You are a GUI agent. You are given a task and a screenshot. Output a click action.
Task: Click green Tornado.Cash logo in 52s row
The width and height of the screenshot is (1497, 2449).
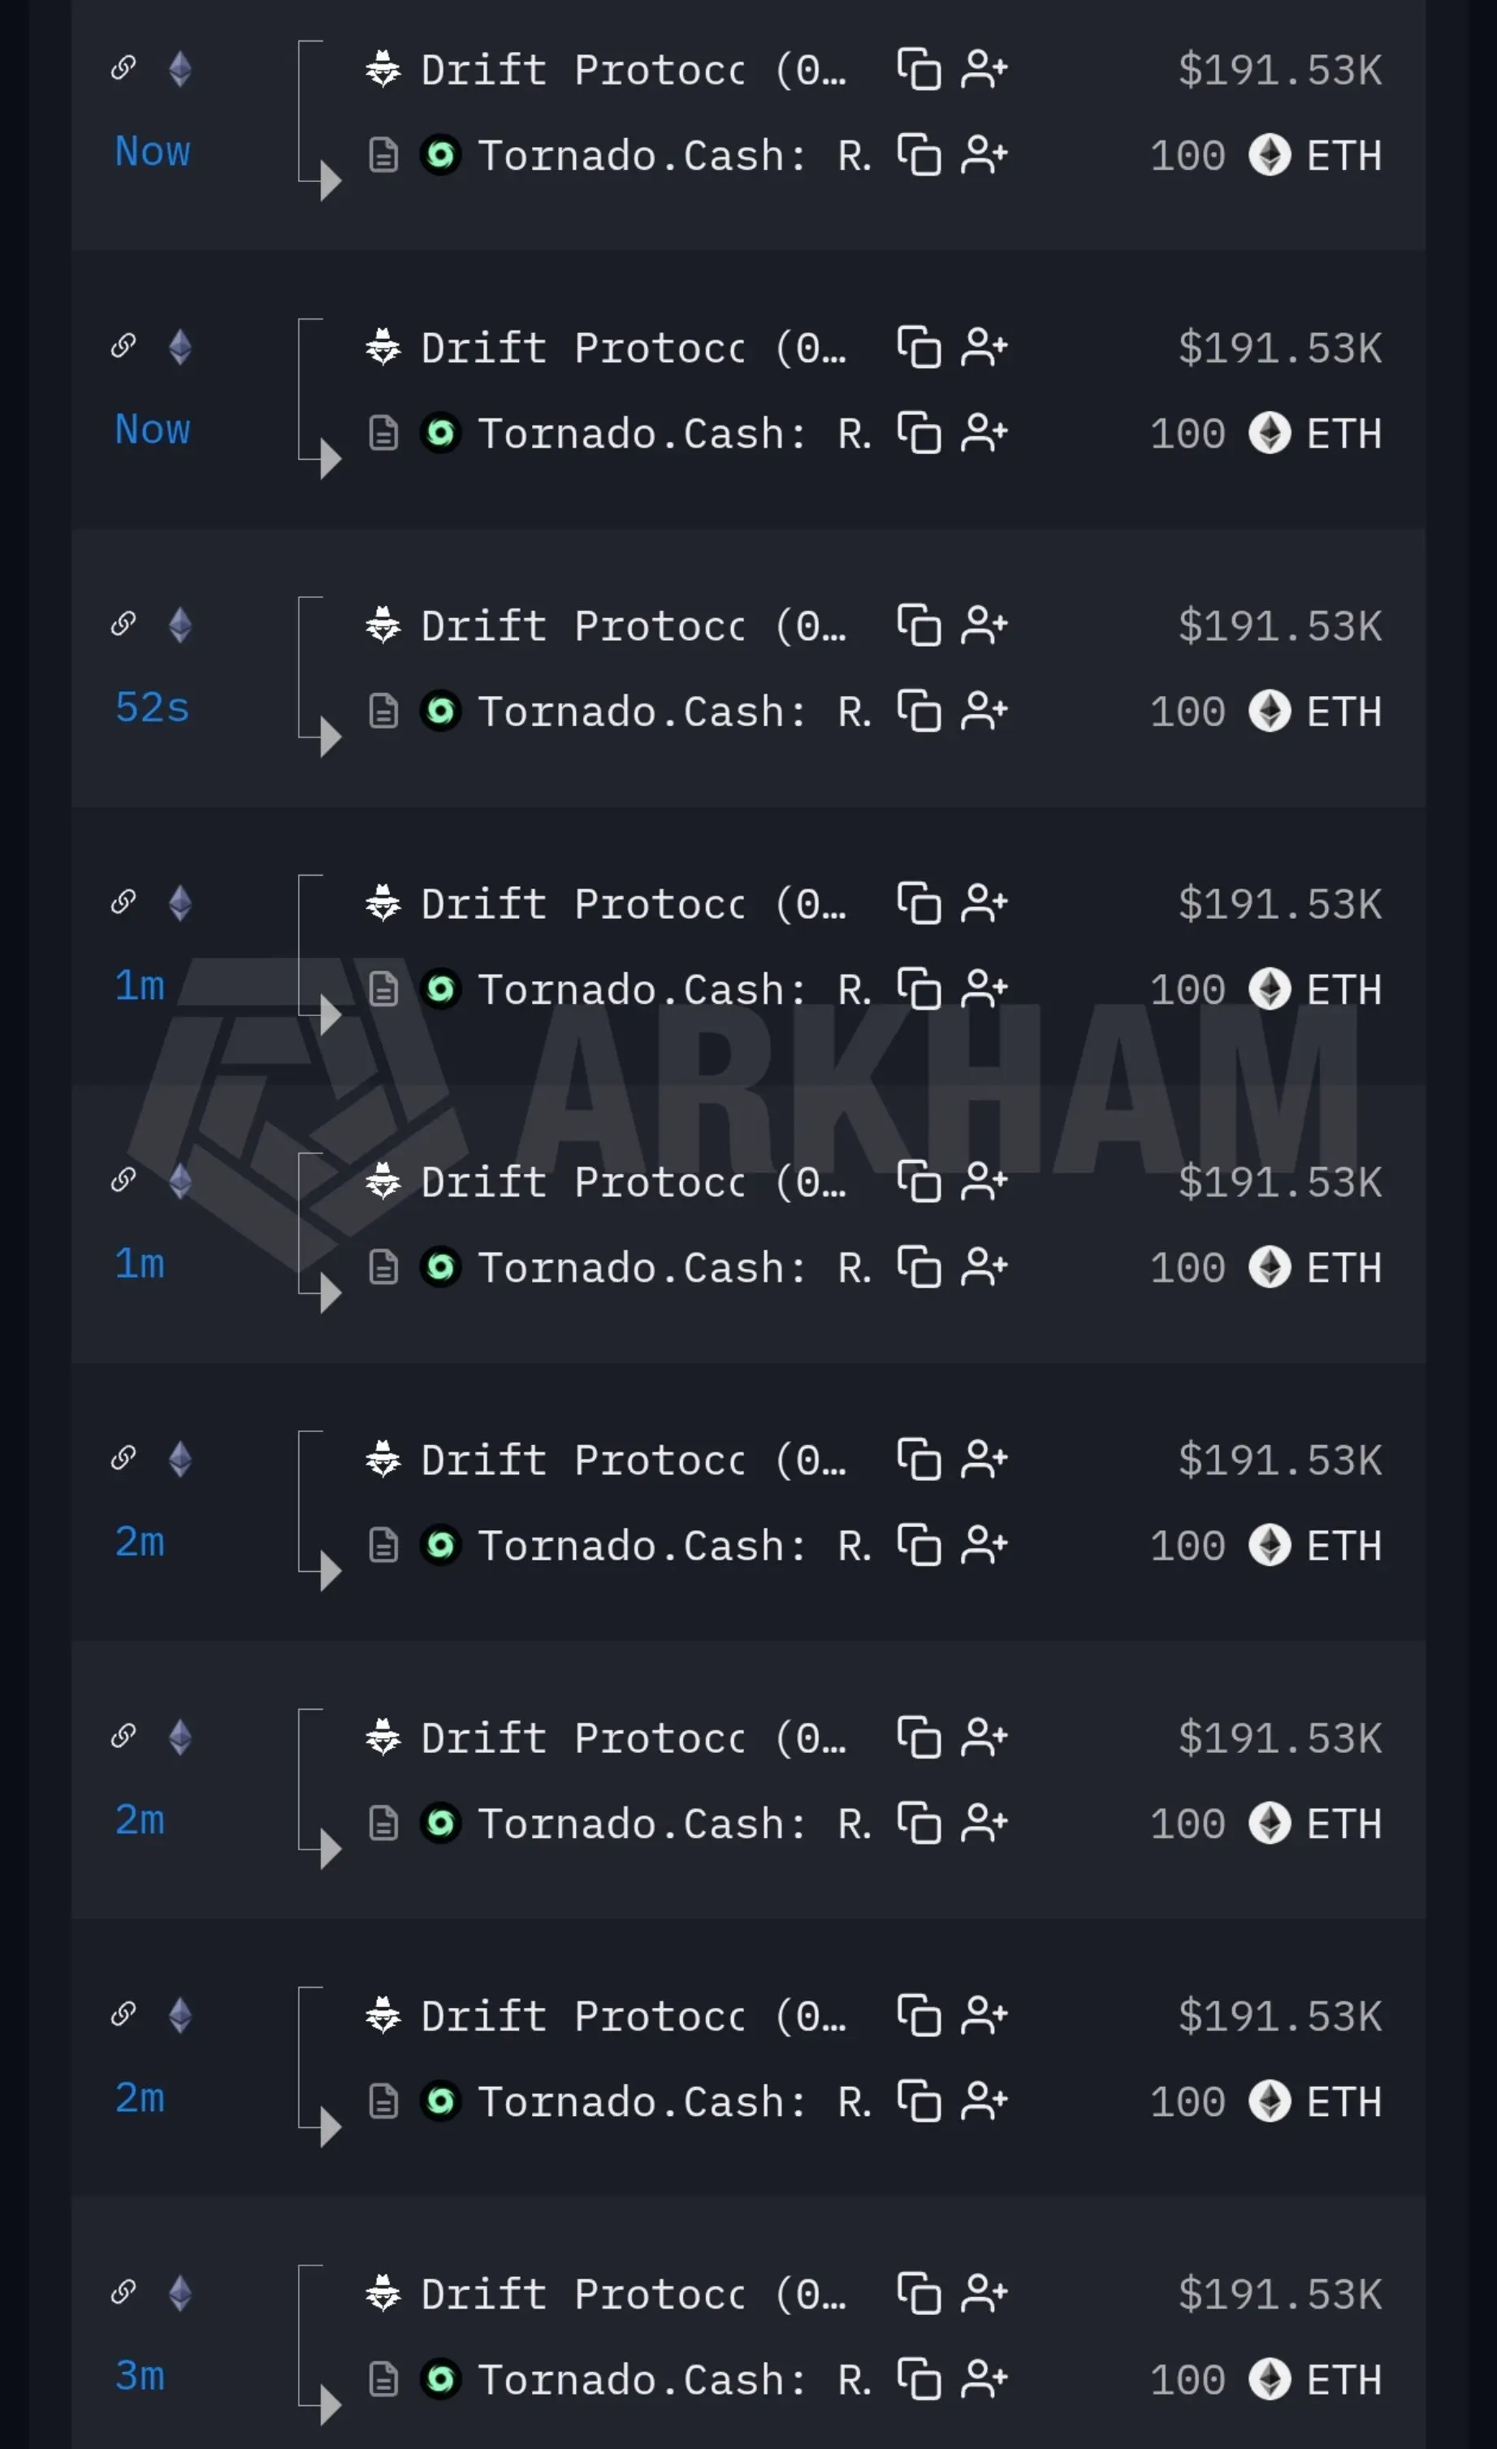(x=440, y=712)
